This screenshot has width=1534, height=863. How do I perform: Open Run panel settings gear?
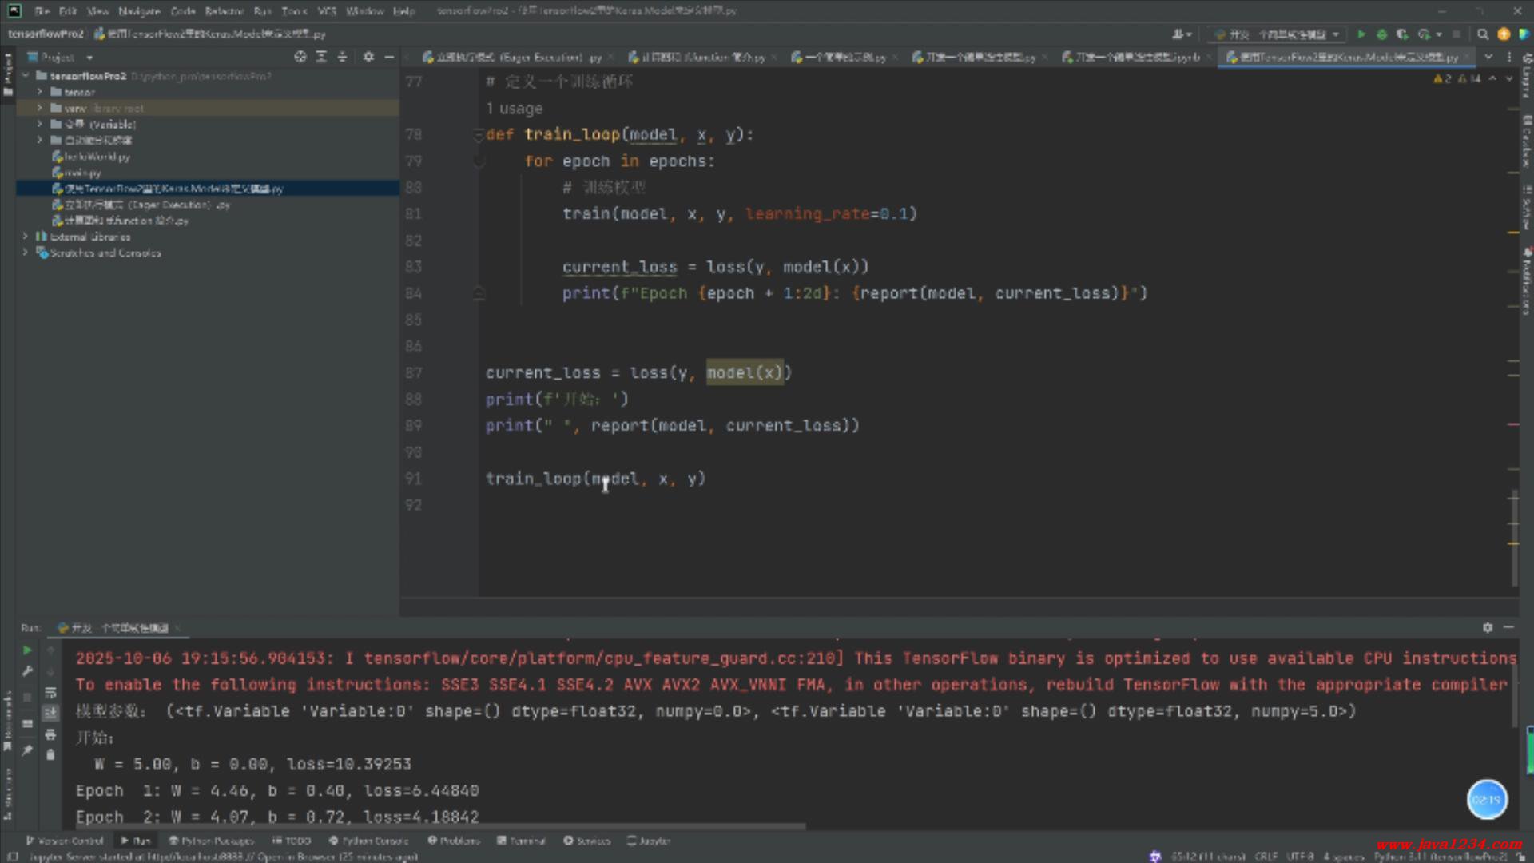tap(1488, 628)
